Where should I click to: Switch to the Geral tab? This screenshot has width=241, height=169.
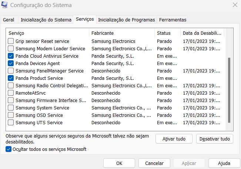9,20
